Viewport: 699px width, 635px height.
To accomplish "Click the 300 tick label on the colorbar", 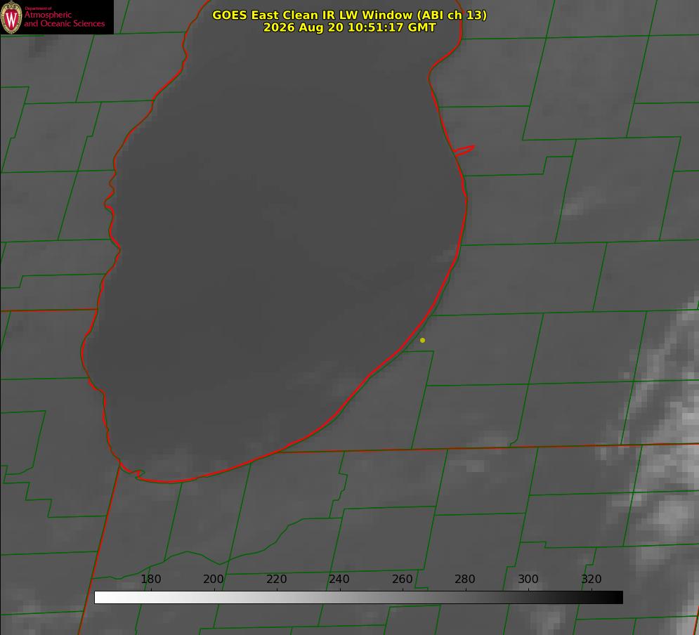I will (528, 579).
